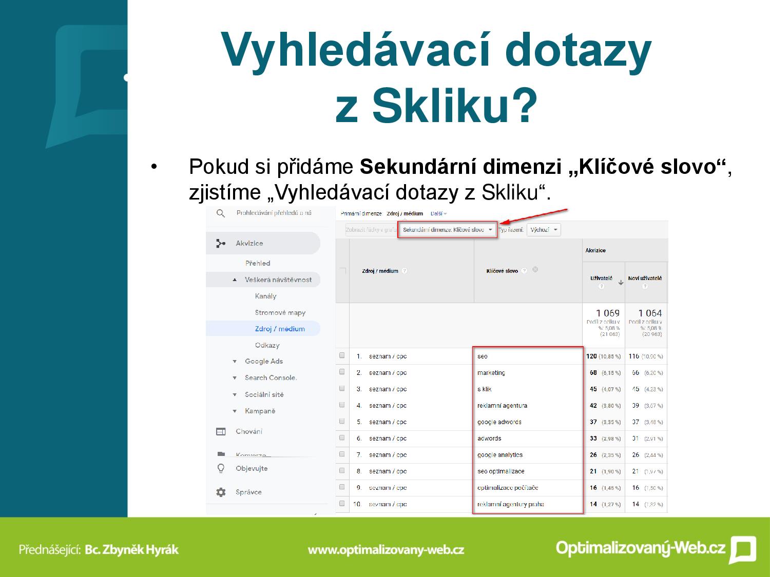Click the search magnifier icon in sidebar
Viewport: 770px width, 577px height.
(220, 213)
